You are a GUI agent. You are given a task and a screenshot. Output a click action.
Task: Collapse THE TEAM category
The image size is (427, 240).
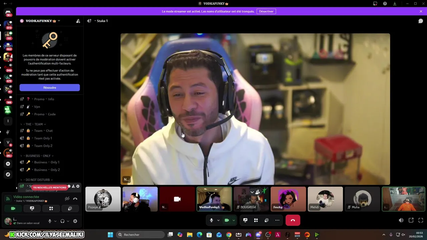coord(34,124)
